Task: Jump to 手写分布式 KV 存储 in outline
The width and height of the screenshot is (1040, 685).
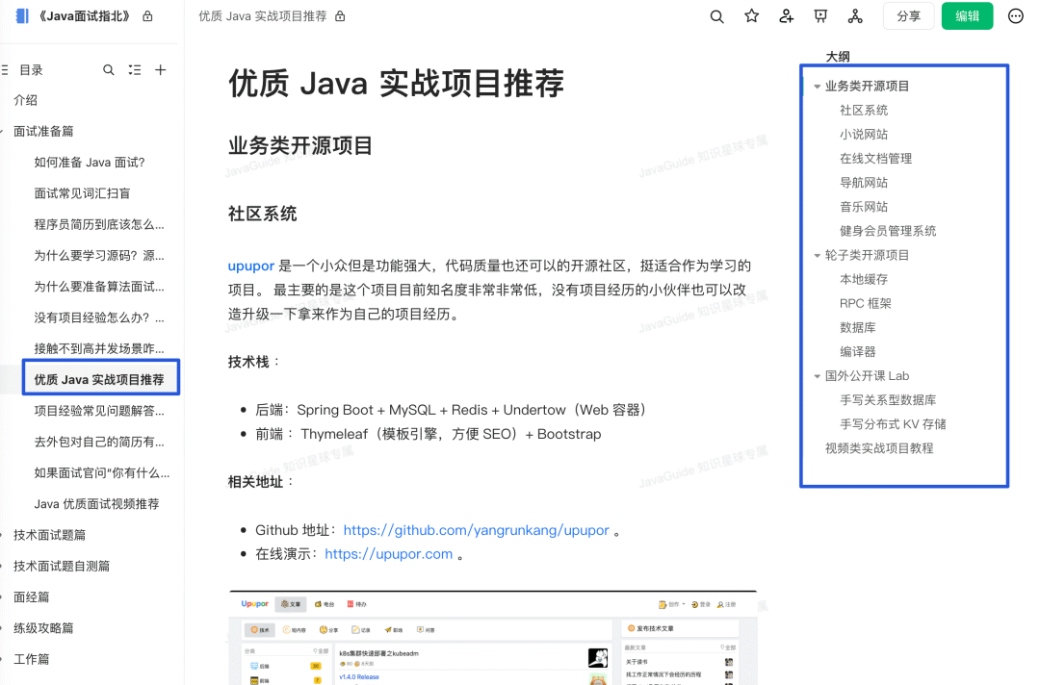Action: [x=893, y=424]
